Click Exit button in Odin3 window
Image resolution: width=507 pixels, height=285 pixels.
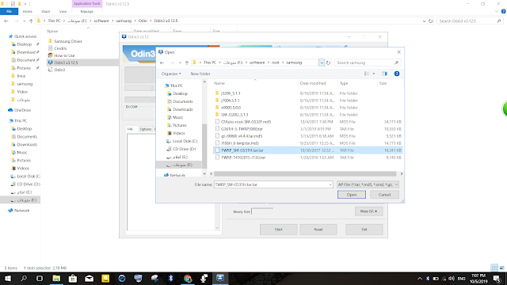pyautogui.click(x=364, y=230)
